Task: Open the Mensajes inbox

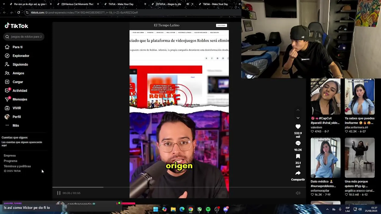Action: point(16,99)
